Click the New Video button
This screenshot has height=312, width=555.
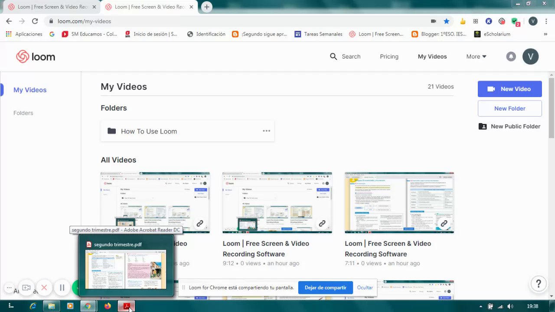pyautogui.click(x=510, y=89)
